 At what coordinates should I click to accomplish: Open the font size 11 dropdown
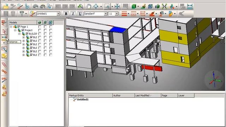pos(117,14)
